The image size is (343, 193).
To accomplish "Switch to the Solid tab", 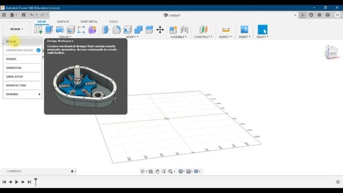I will [x=42, y=21].
